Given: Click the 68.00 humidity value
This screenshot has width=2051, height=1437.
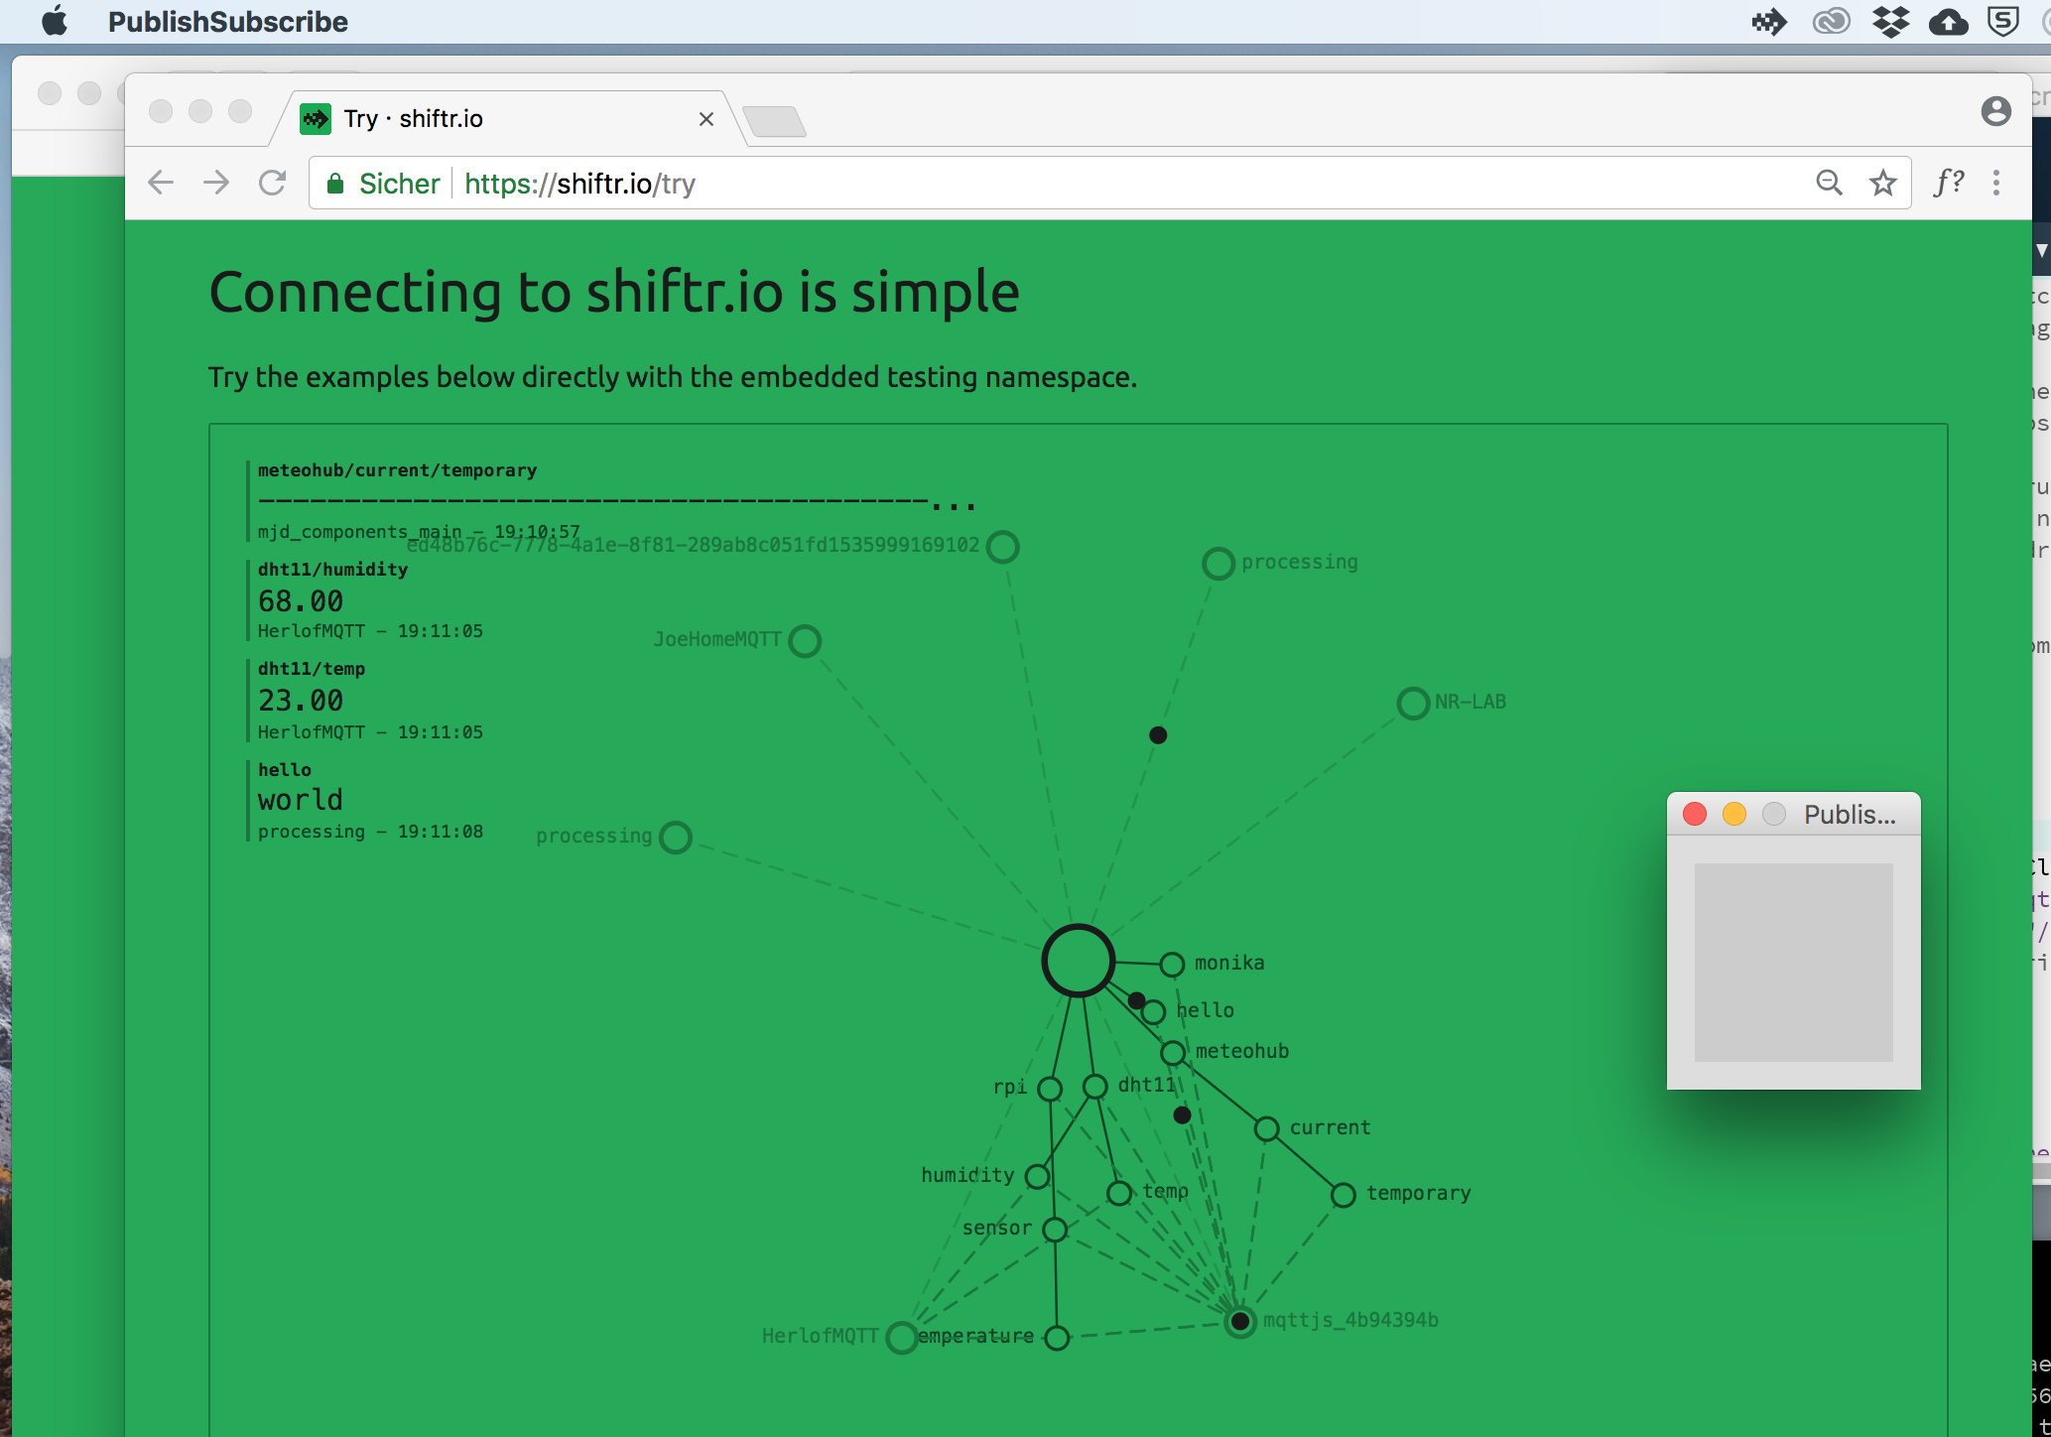Looking at the screenshot, I should (x=301, y=601).
